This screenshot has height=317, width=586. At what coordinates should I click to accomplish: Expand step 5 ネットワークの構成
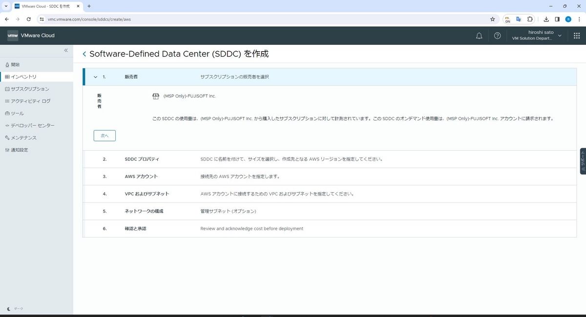330,211
